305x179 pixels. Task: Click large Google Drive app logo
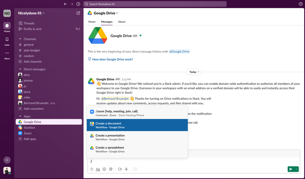click(x=98, y=35)
